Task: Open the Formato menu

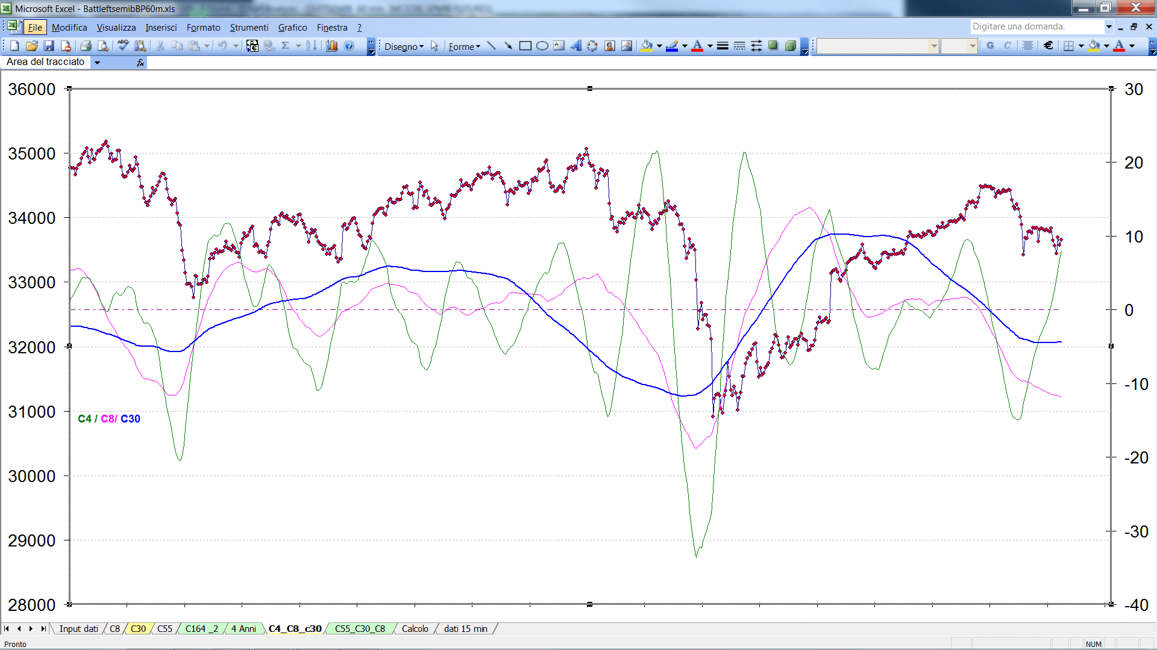Action: coord(203,28)
